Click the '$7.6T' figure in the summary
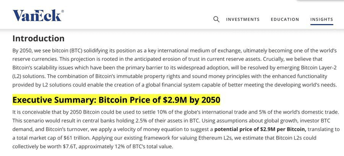344x156 pixels. [x=69, y=146]
